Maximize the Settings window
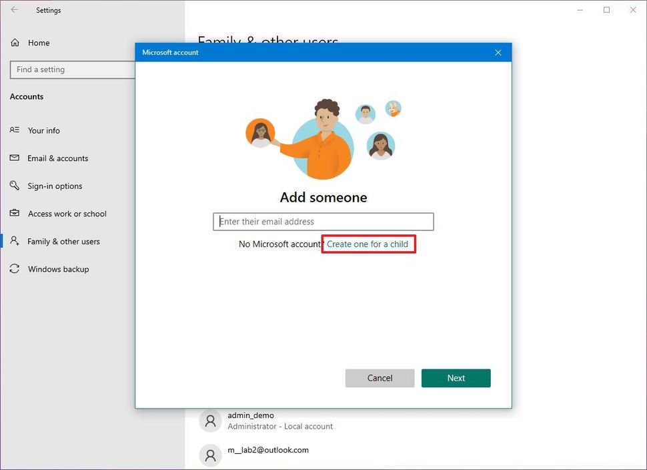Screen dimensions: 647x470 (x=606, y=10)
